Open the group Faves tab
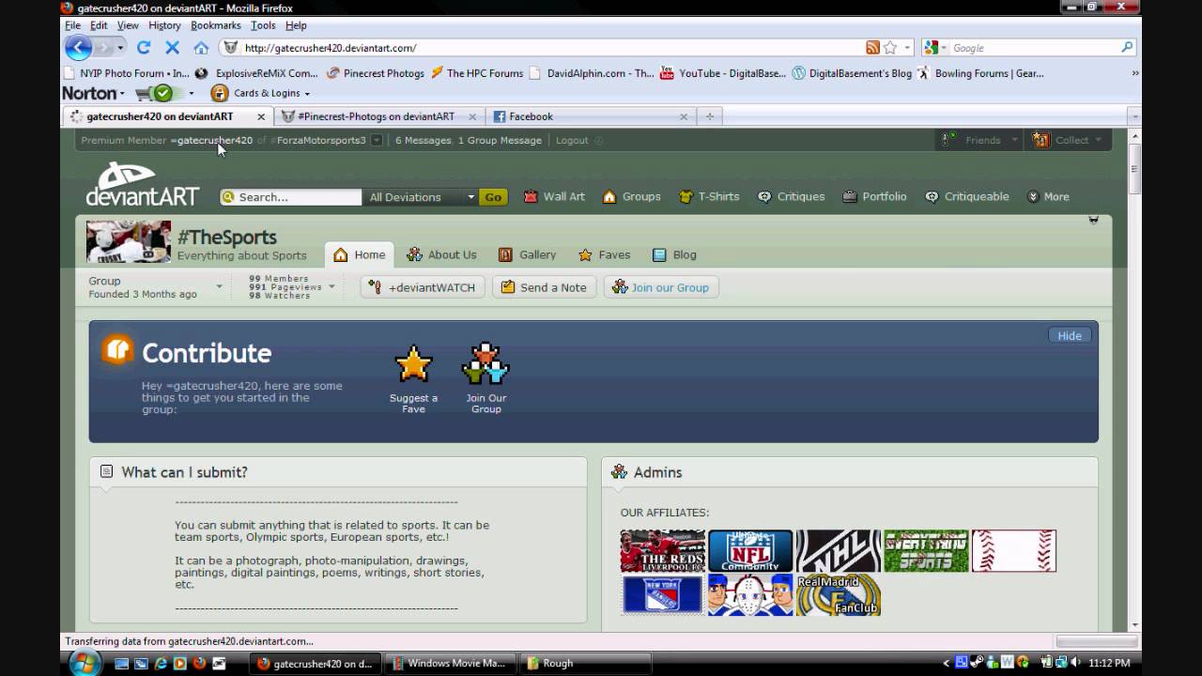The height and width of the screenshot is (676, 1202). click(604, 254)
